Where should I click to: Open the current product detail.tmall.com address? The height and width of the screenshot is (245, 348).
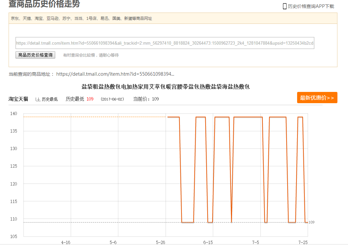coord(115,74)
